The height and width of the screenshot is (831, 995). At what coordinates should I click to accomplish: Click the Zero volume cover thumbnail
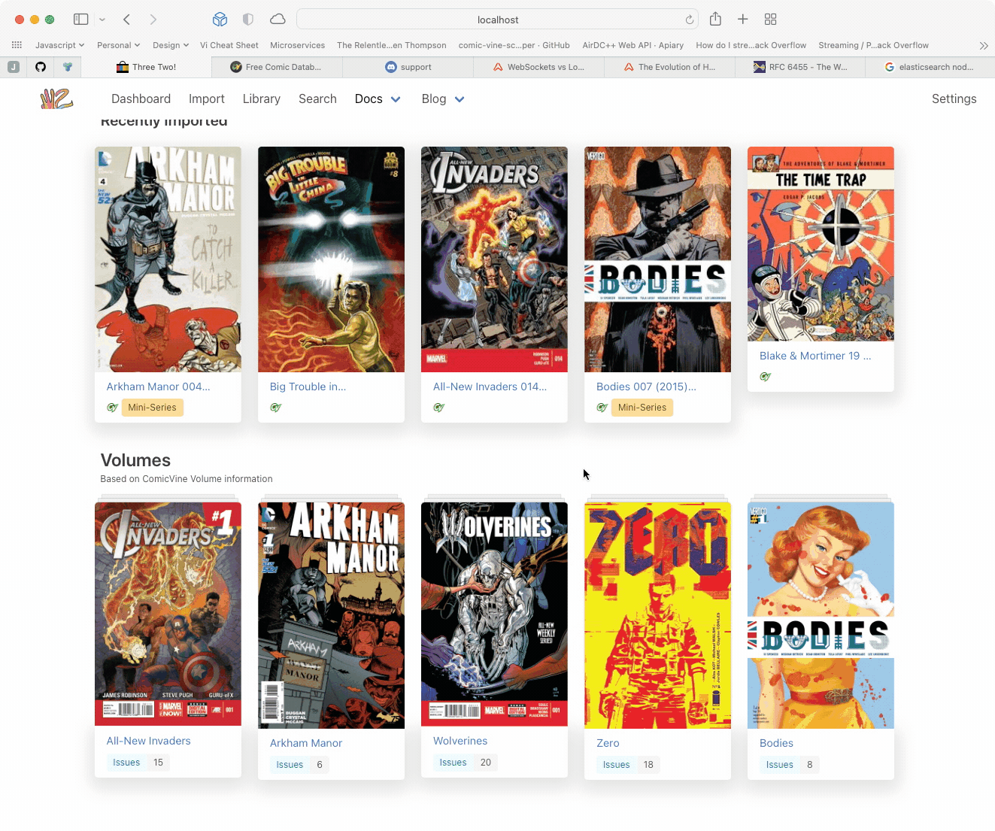tap(657, 615)
